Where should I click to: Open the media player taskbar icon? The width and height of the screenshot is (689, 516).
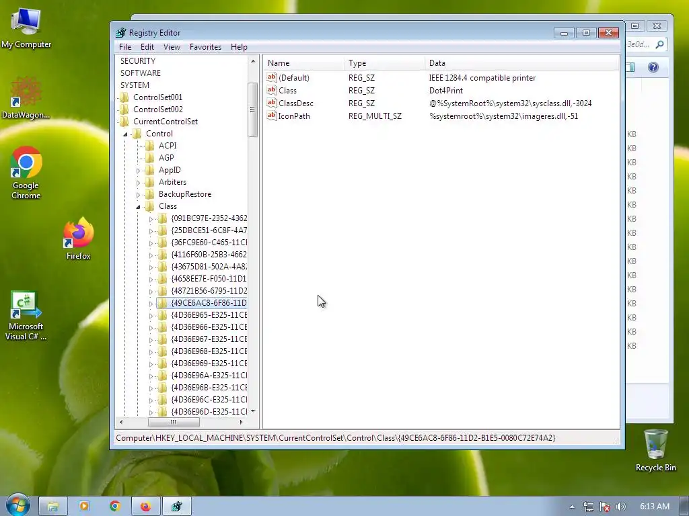coord(84,507)
